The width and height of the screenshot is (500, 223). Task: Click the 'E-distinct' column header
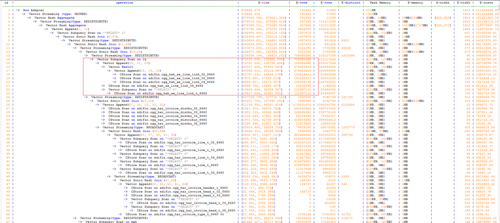[351, 3]
